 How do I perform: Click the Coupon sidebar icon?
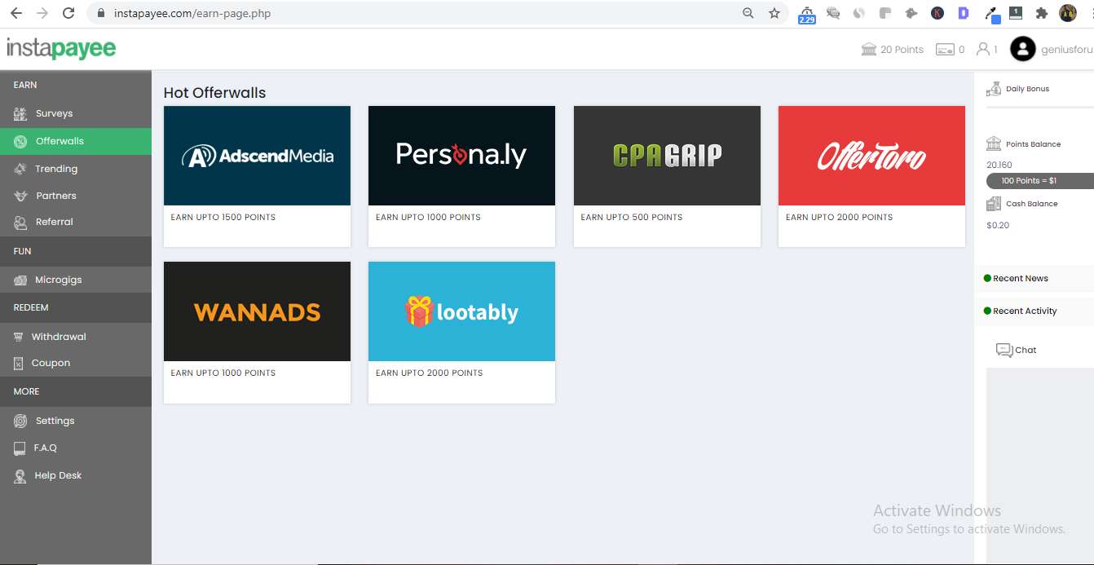[x=18, y=363]
